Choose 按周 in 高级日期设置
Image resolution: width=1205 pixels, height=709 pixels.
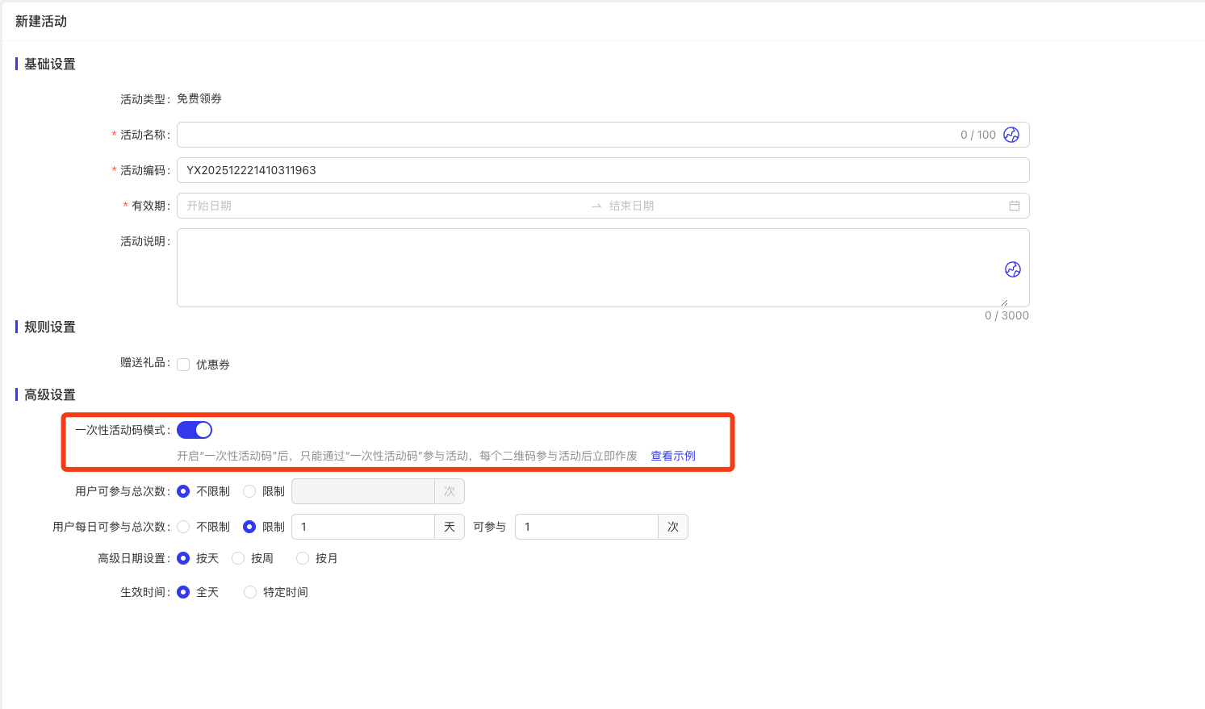pos(238,558)
